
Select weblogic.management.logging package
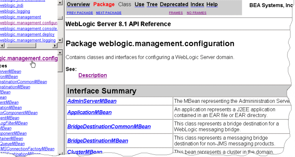28,40
